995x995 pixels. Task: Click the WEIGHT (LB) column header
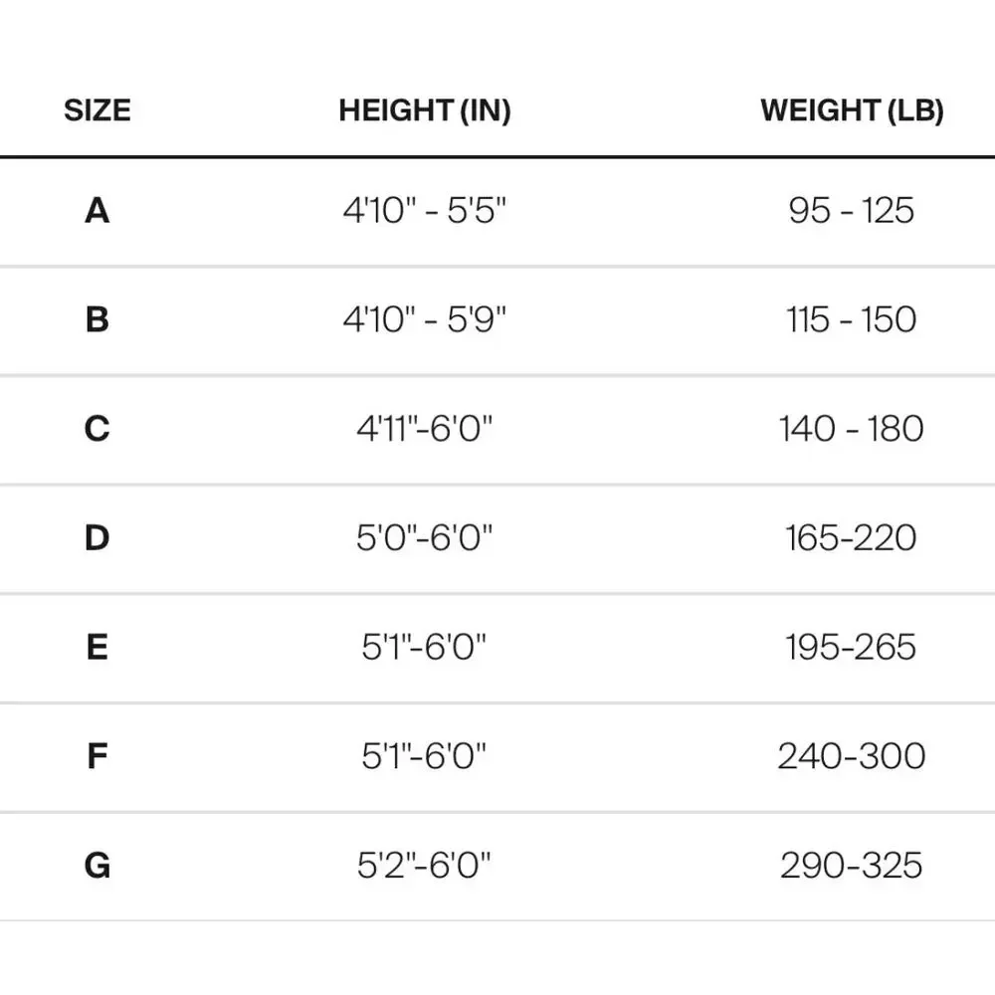tap(853, 110)
